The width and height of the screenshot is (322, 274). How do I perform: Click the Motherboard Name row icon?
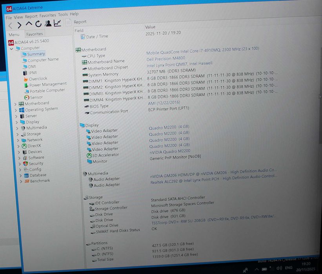[84, 62]
